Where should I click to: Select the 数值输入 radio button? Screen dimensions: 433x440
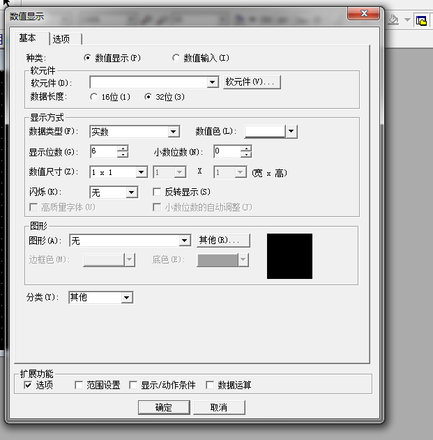pyautogui.click(x=176, y=58)
